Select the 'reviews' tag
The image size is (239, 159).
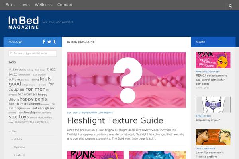[x=47, y=112]
